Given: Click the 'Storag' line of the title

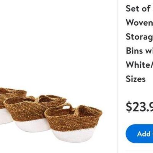Looking at the screenshot, I should tap(139, 37).
